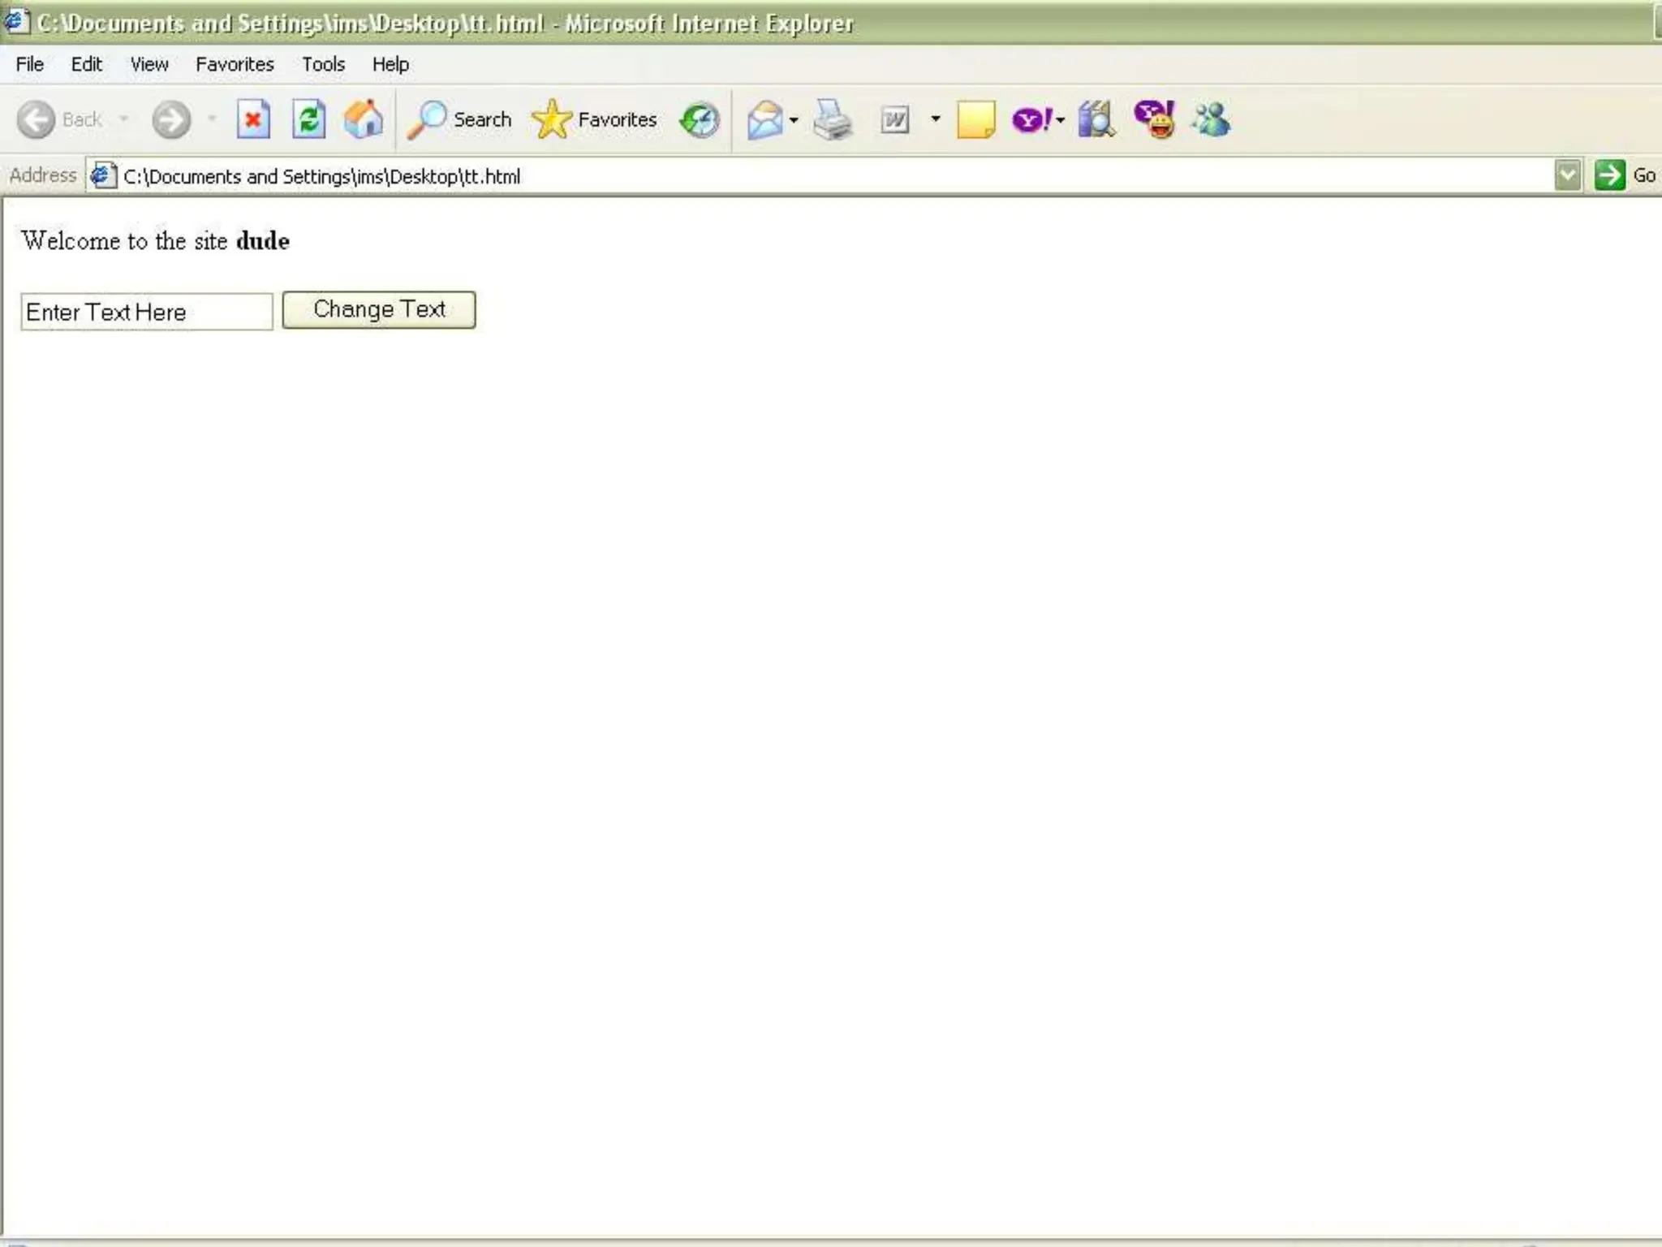Open the Yahoo Messenger smiley icon
Screen dimensions: 1662x1247
click(x=1154, y=120)
